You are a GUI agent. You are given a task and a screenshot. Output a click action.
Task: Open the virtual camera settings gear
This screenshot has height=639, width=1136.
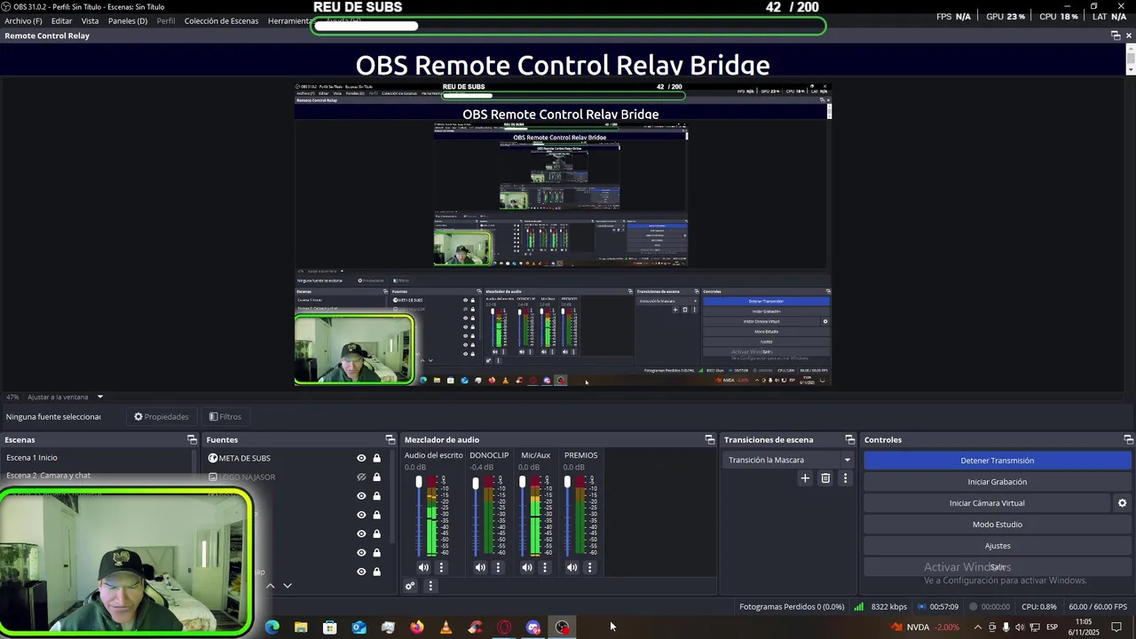tap(1122, 503)
